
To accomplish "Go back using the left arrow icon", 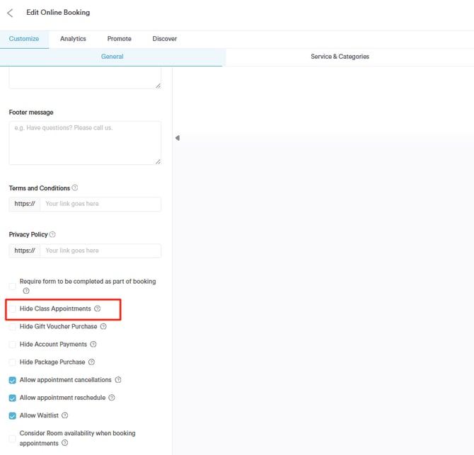I will 10,13.
